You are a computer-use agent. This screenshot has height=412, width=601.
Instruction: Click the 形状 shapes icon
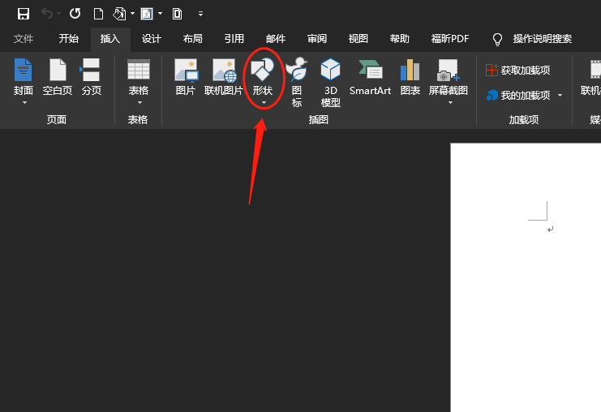pos(262,70)
